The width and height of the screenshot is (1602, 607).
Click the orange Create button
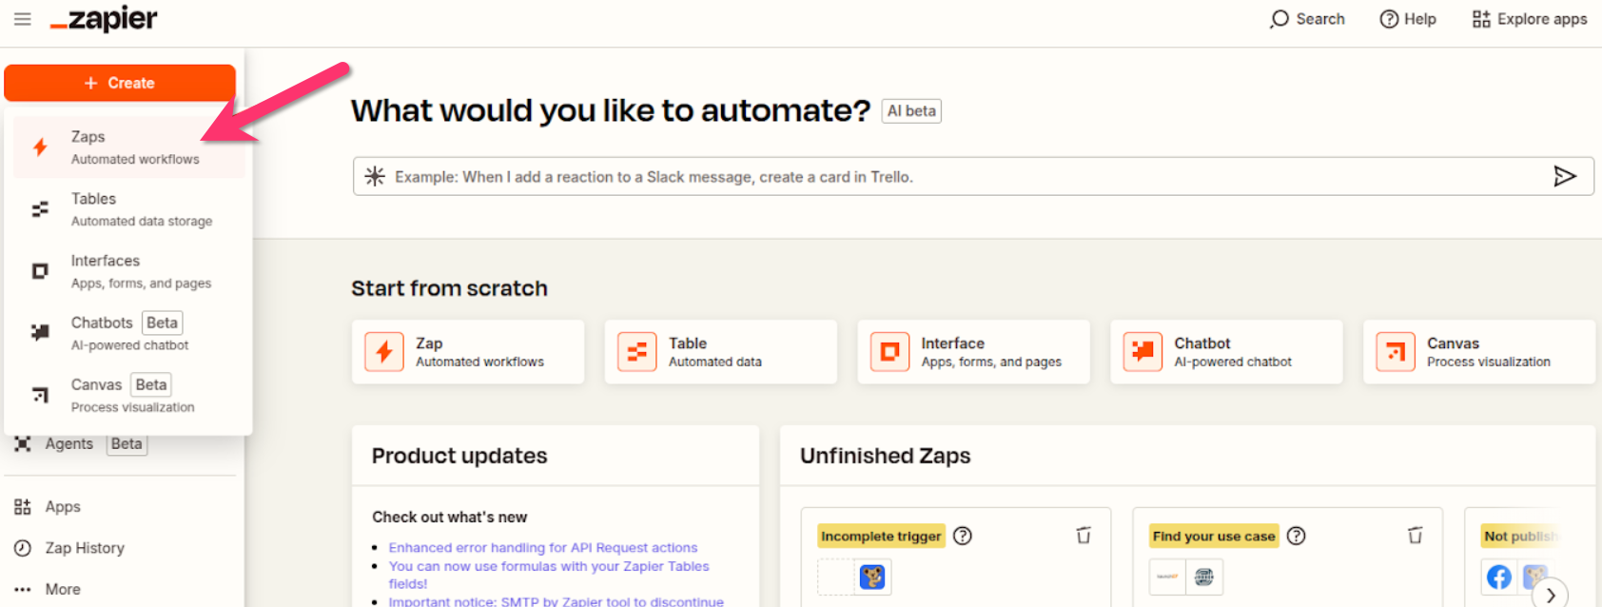click(x=120, y=83)
